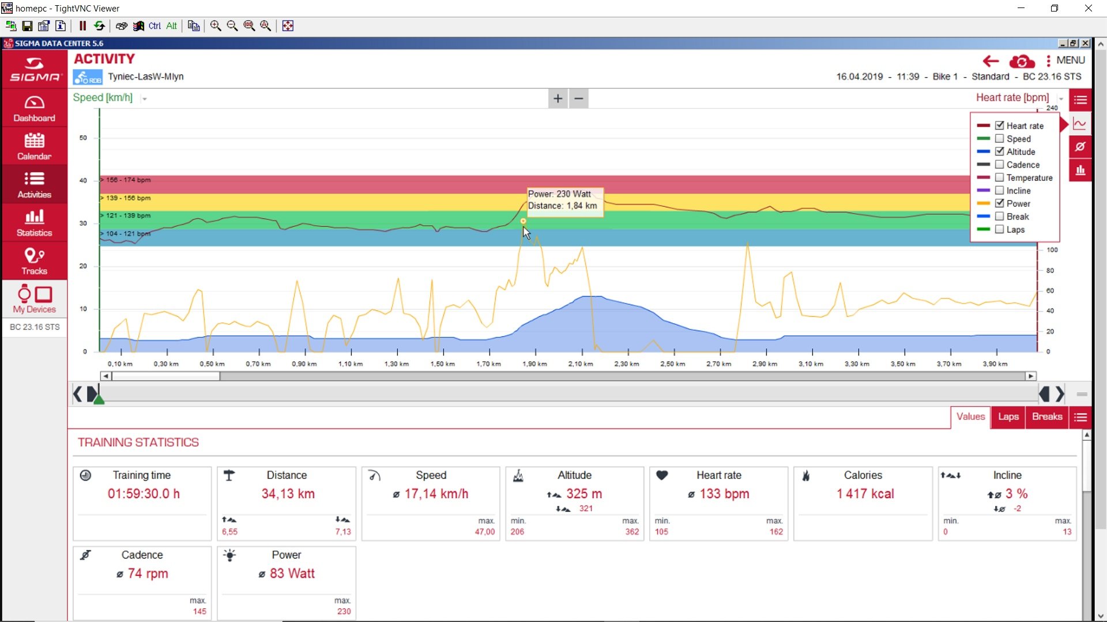Click the activity bike type icon

(88, 77)
